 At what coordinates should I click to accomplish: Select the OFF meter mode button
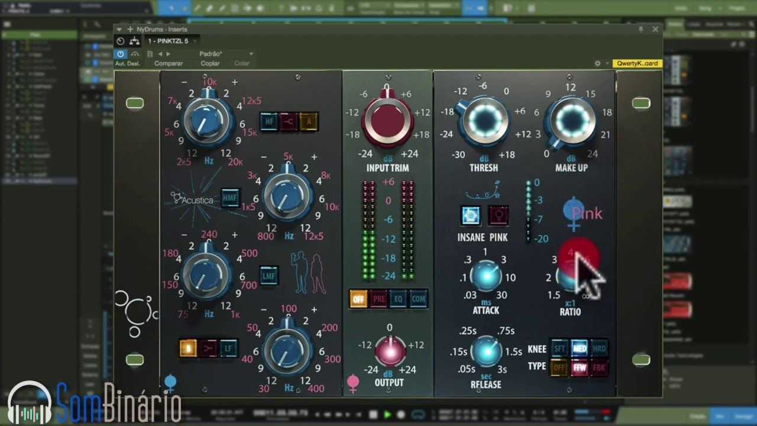(x=359, y=299)
